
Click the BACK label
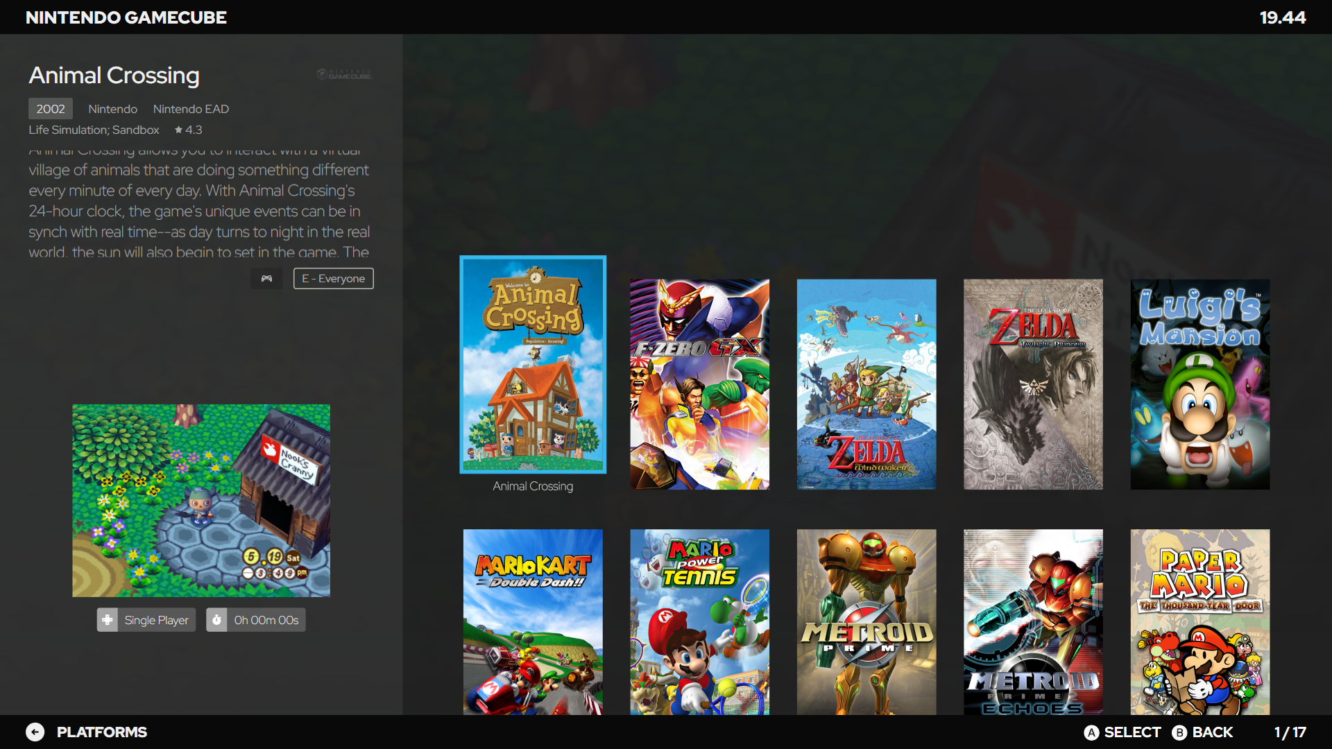pos(1213,732)
